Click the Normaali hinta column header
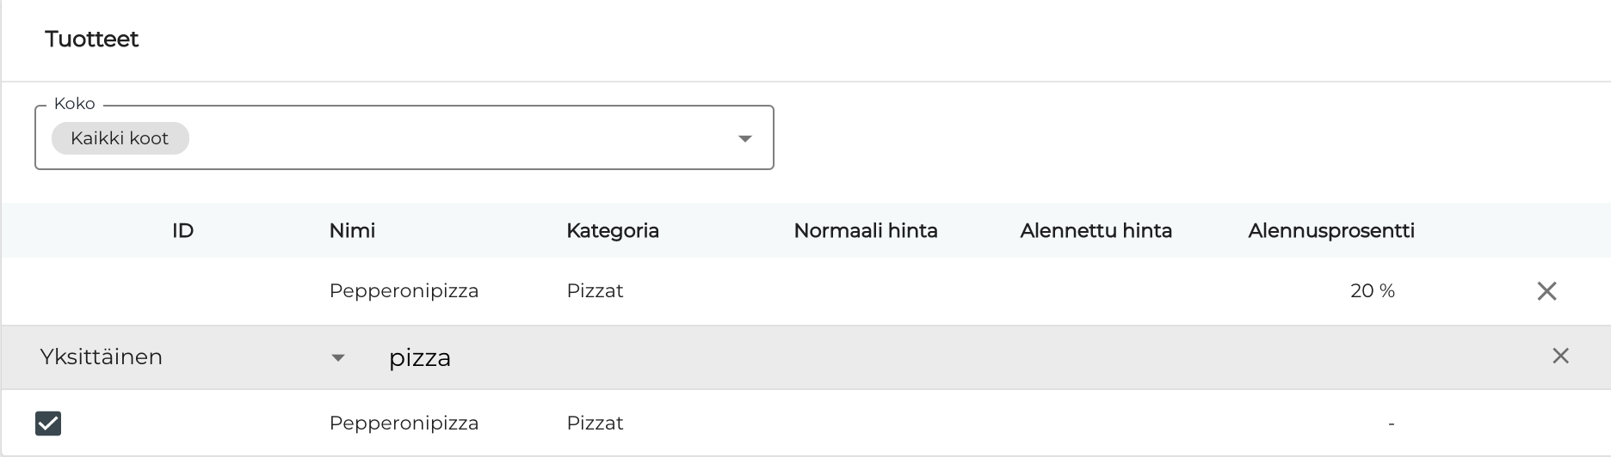 (865, 231)
